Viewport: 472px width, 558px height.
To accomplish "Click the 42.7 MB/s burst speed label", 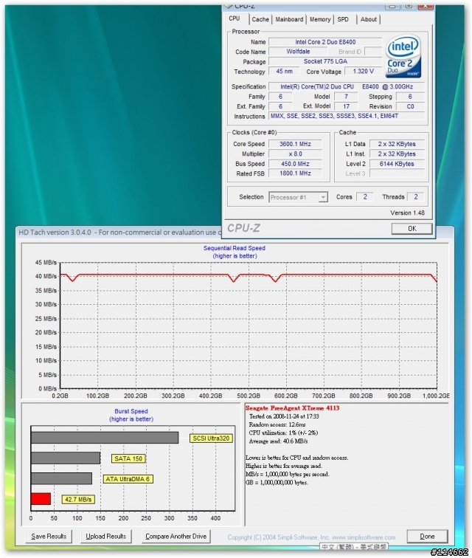I will [x=78, y=499].
